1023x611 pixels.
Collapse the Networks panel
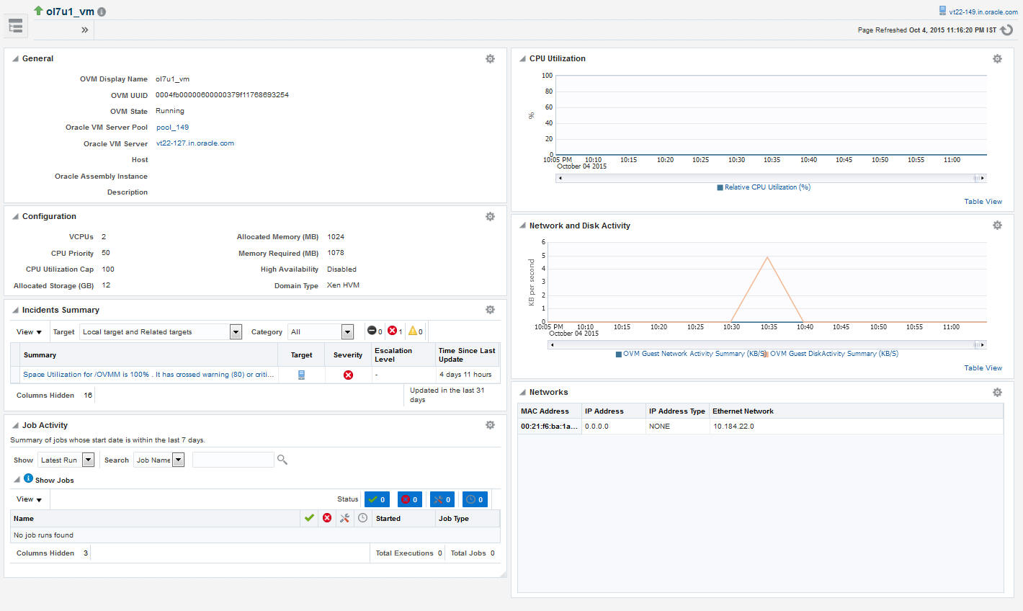click(523, 393)
